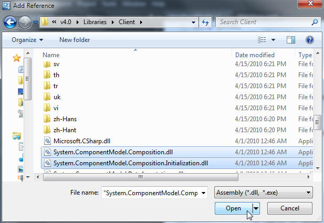Viewport: 324px width, 223px height.
Task: Click the v4.0 breadcrumb segment
Action: tap(66, 22)
